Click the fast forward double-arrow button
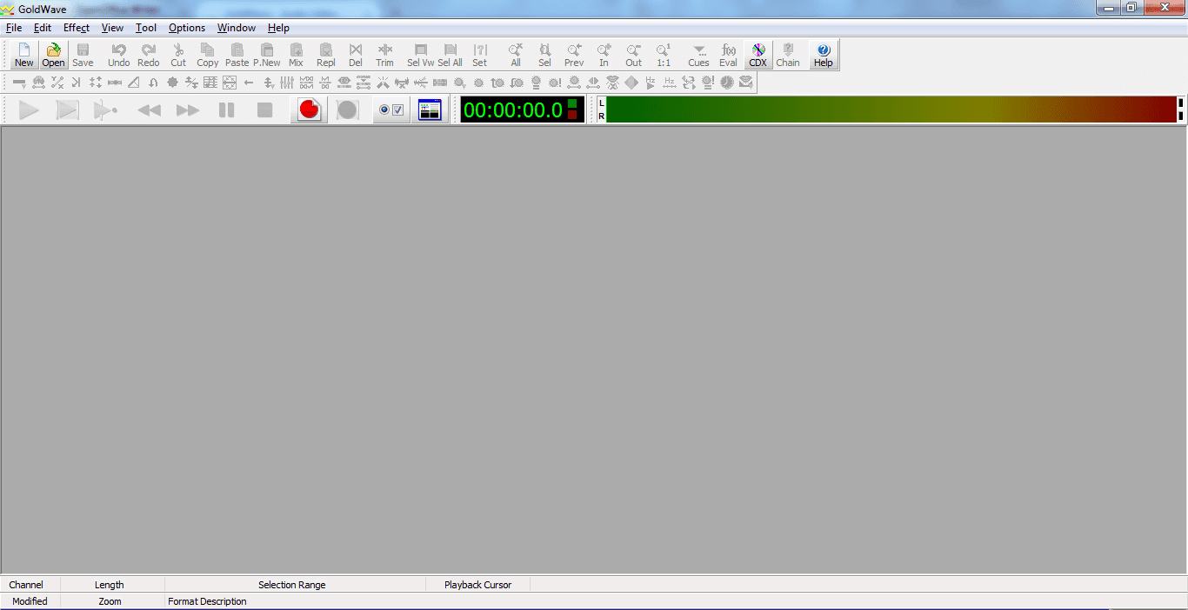This screenshot has width=1188, height=610. point(188,110)
